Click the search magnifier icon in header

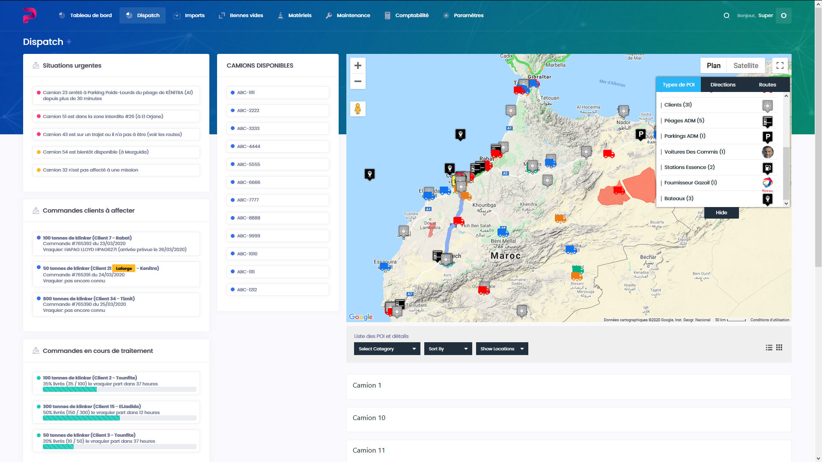(x=727, y=15)
